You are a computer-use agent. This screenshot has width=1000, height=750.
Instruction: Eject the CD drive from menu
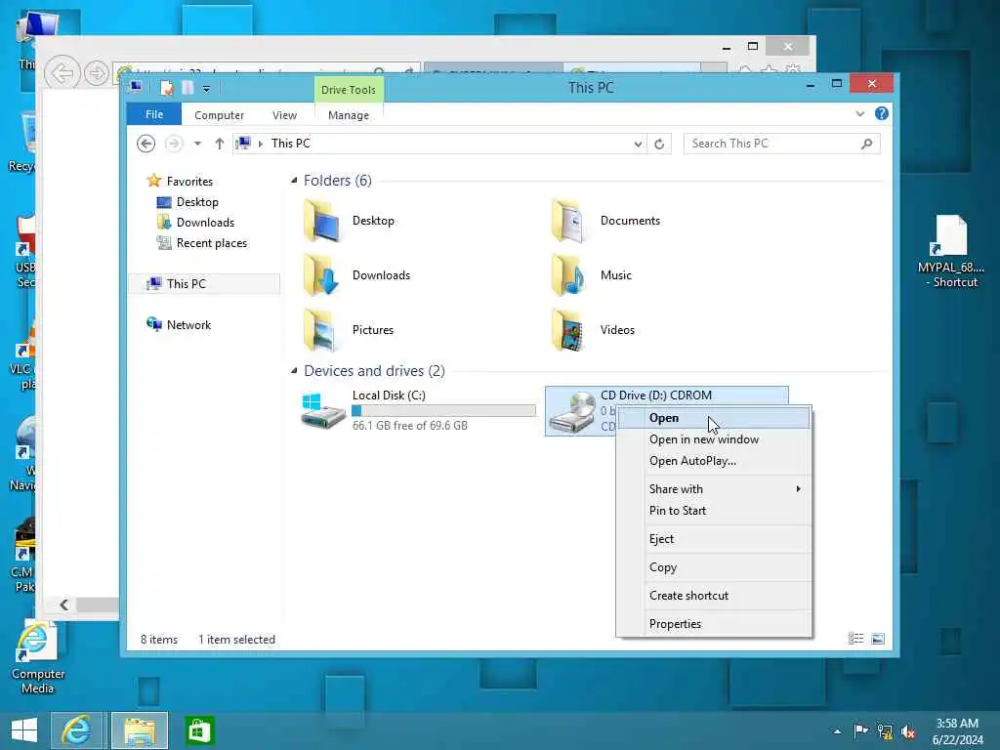point(714,539)
